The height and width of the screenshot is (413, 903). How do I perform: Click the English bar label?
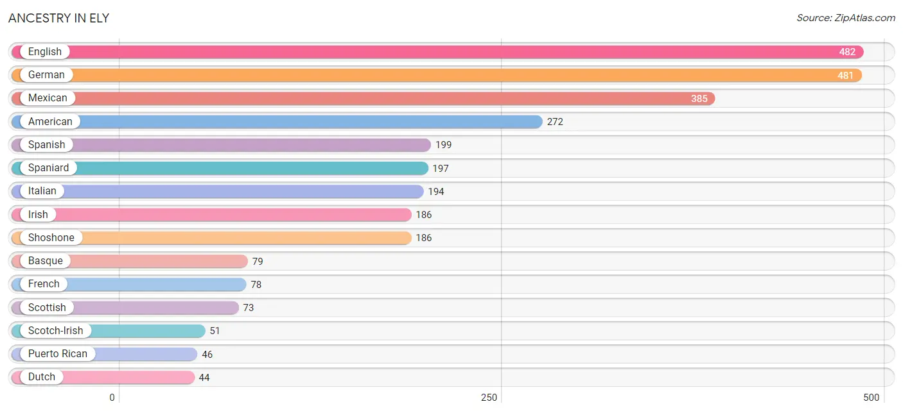(45, 52)
